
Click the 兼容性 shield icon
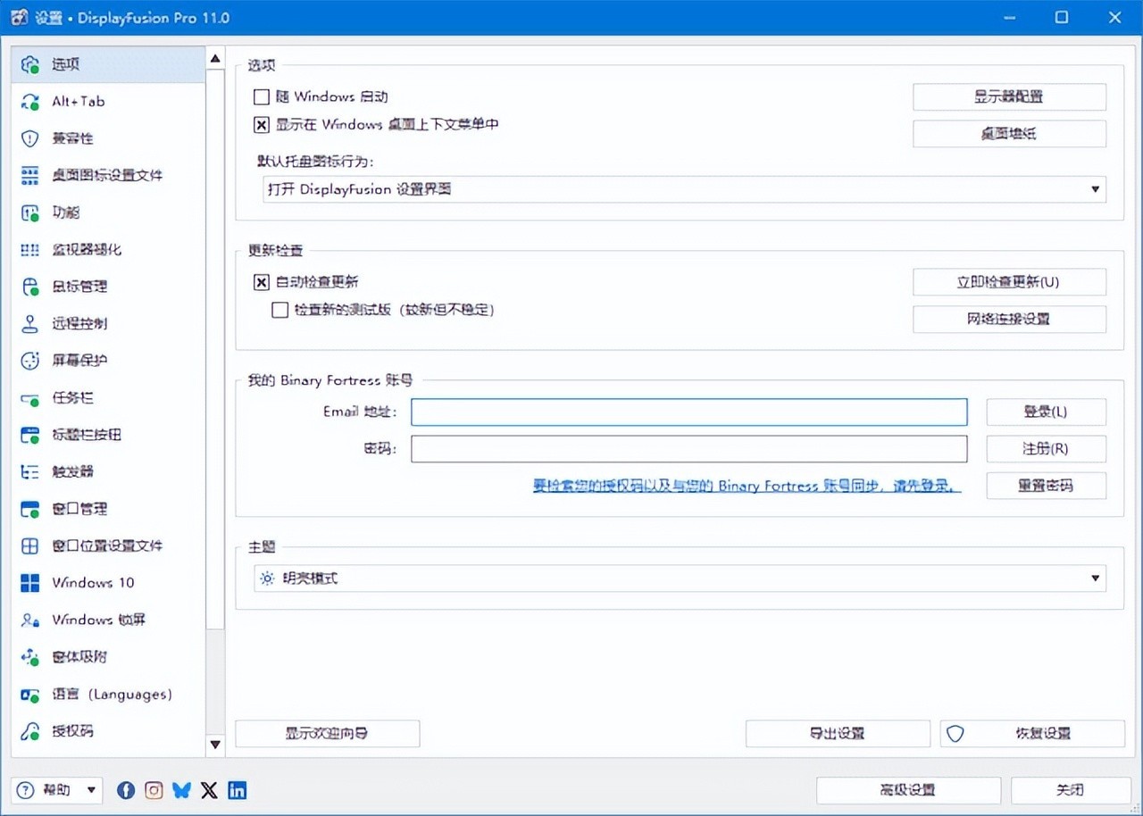[x=30, y=138]
